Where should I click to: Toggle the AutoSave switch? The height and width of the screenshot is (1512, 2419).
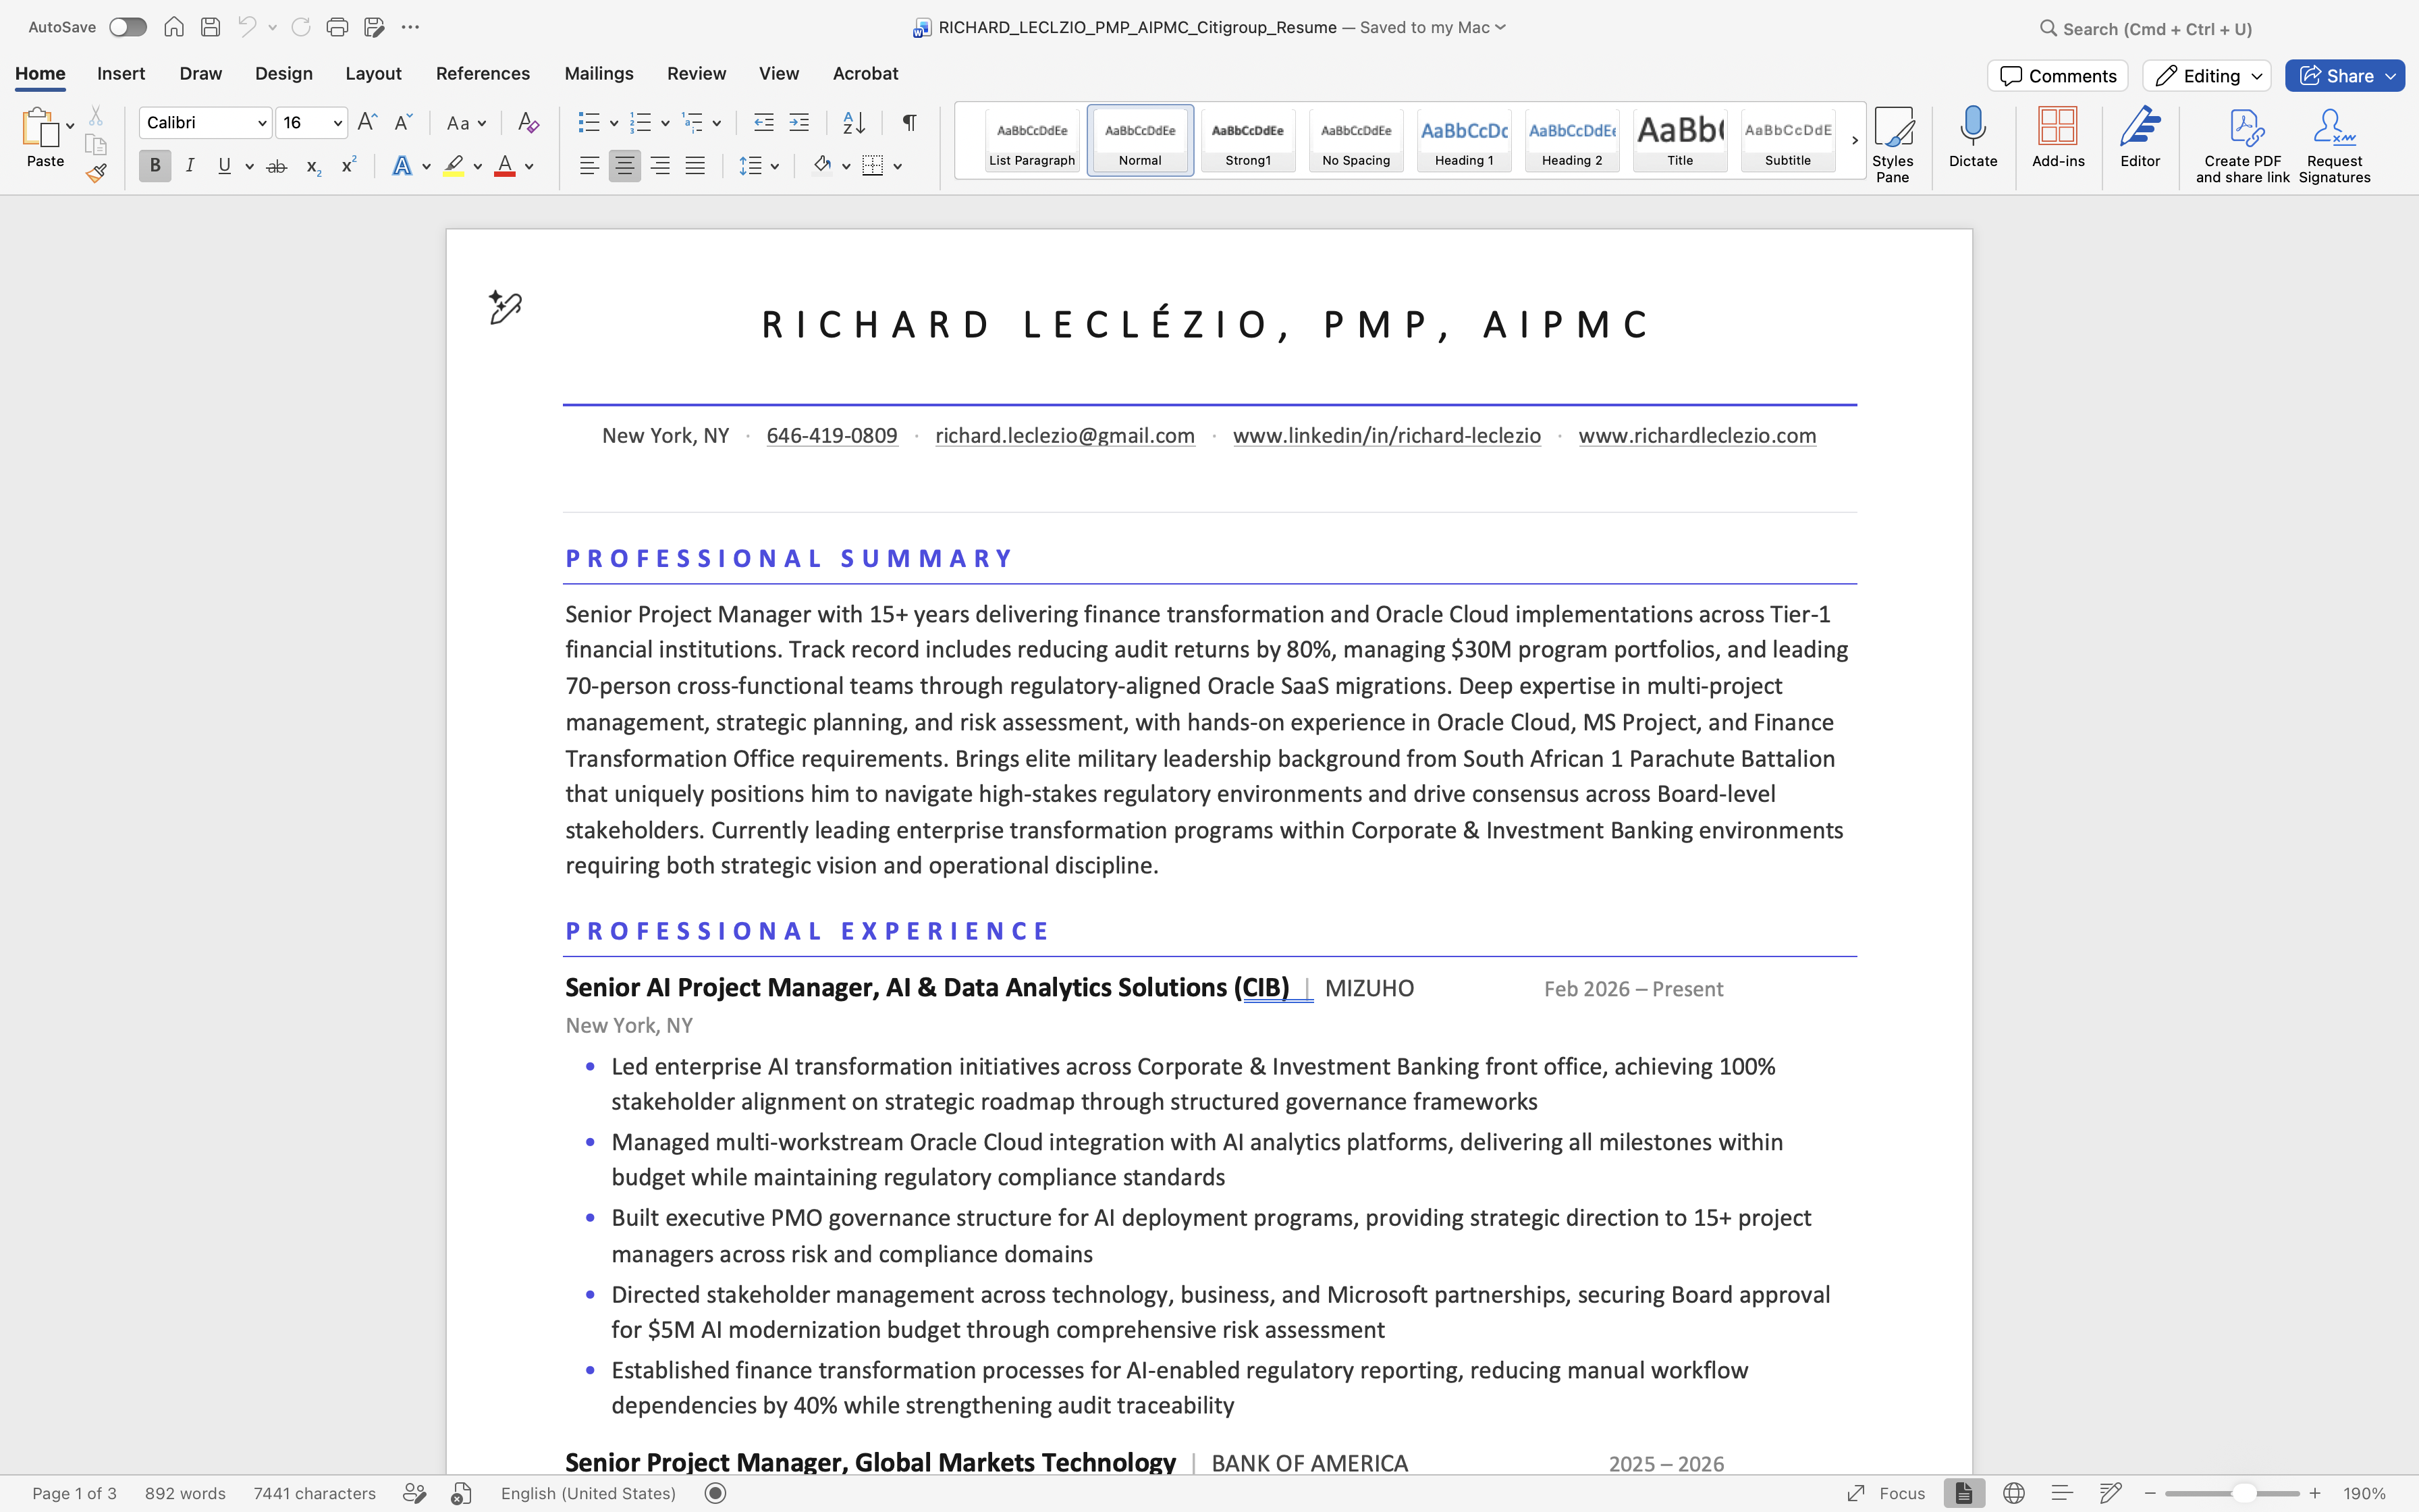[128, 27]
